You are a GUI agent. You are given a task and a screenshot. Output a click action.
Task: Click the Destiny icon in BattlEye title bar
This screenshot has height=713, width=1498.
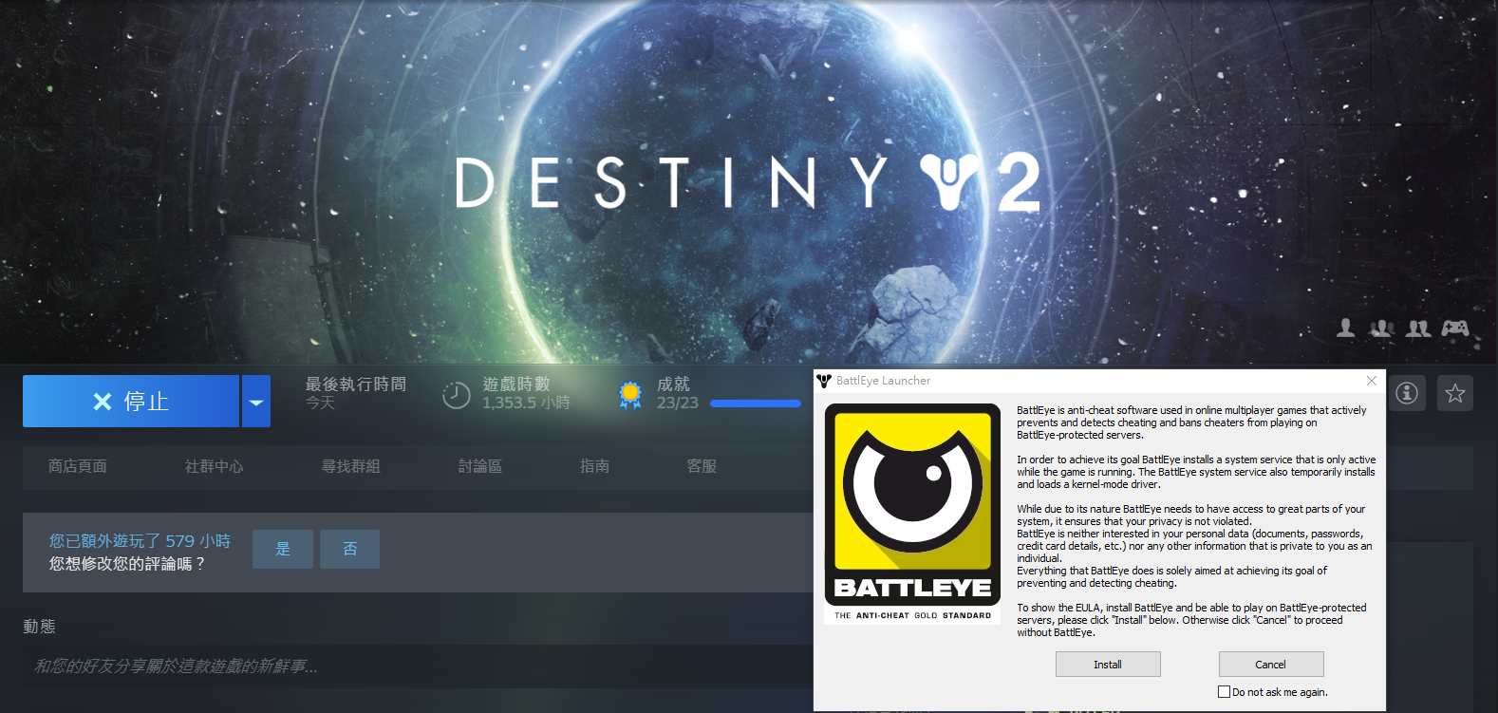click(824, 381)
